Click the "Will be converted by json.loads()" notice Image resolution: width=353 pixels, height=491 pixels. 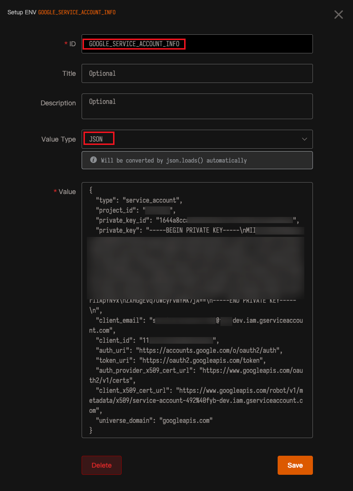[174, 161]
